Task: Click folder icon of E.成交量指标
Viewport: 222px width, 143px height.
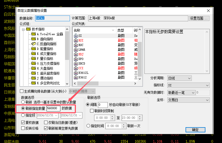Action: click(x=33, y=54)
